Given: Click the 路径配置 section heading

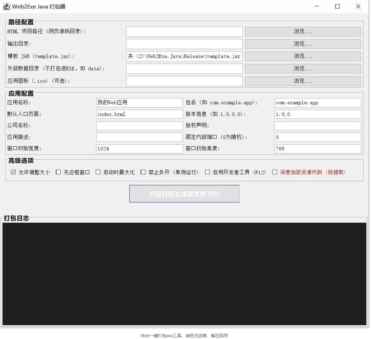Looking at the screenshot, I should (x=21, y=22).
